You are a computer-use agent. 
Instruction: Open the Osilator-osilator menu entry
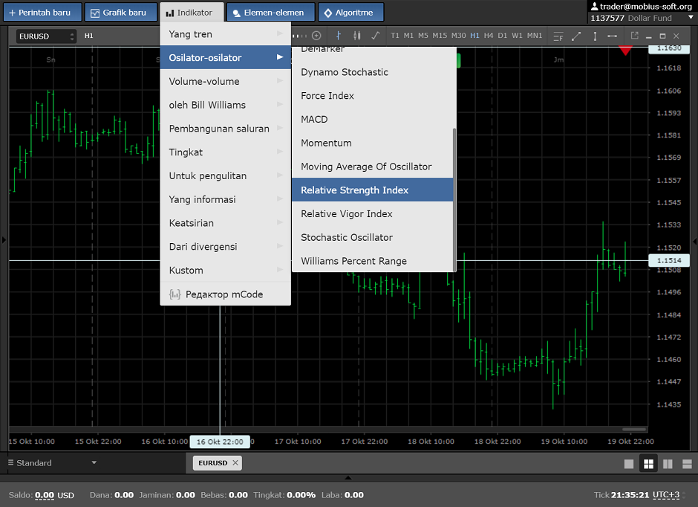click(225, 57)
